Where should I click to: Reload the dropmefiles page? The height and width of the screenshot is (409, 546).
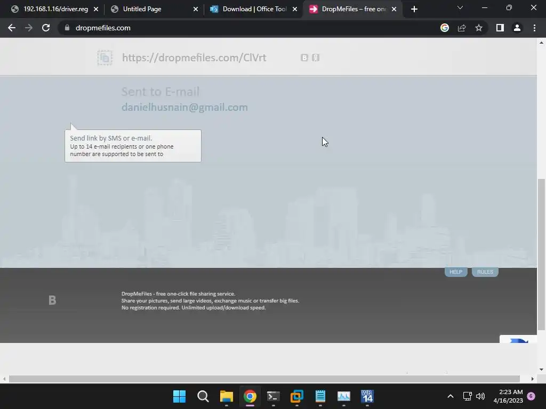pyautogui.click(x=46, y=28)
